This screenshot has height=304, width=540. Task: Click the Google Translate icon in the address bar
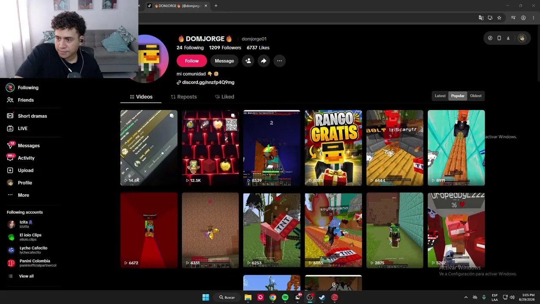pos(481,18)
